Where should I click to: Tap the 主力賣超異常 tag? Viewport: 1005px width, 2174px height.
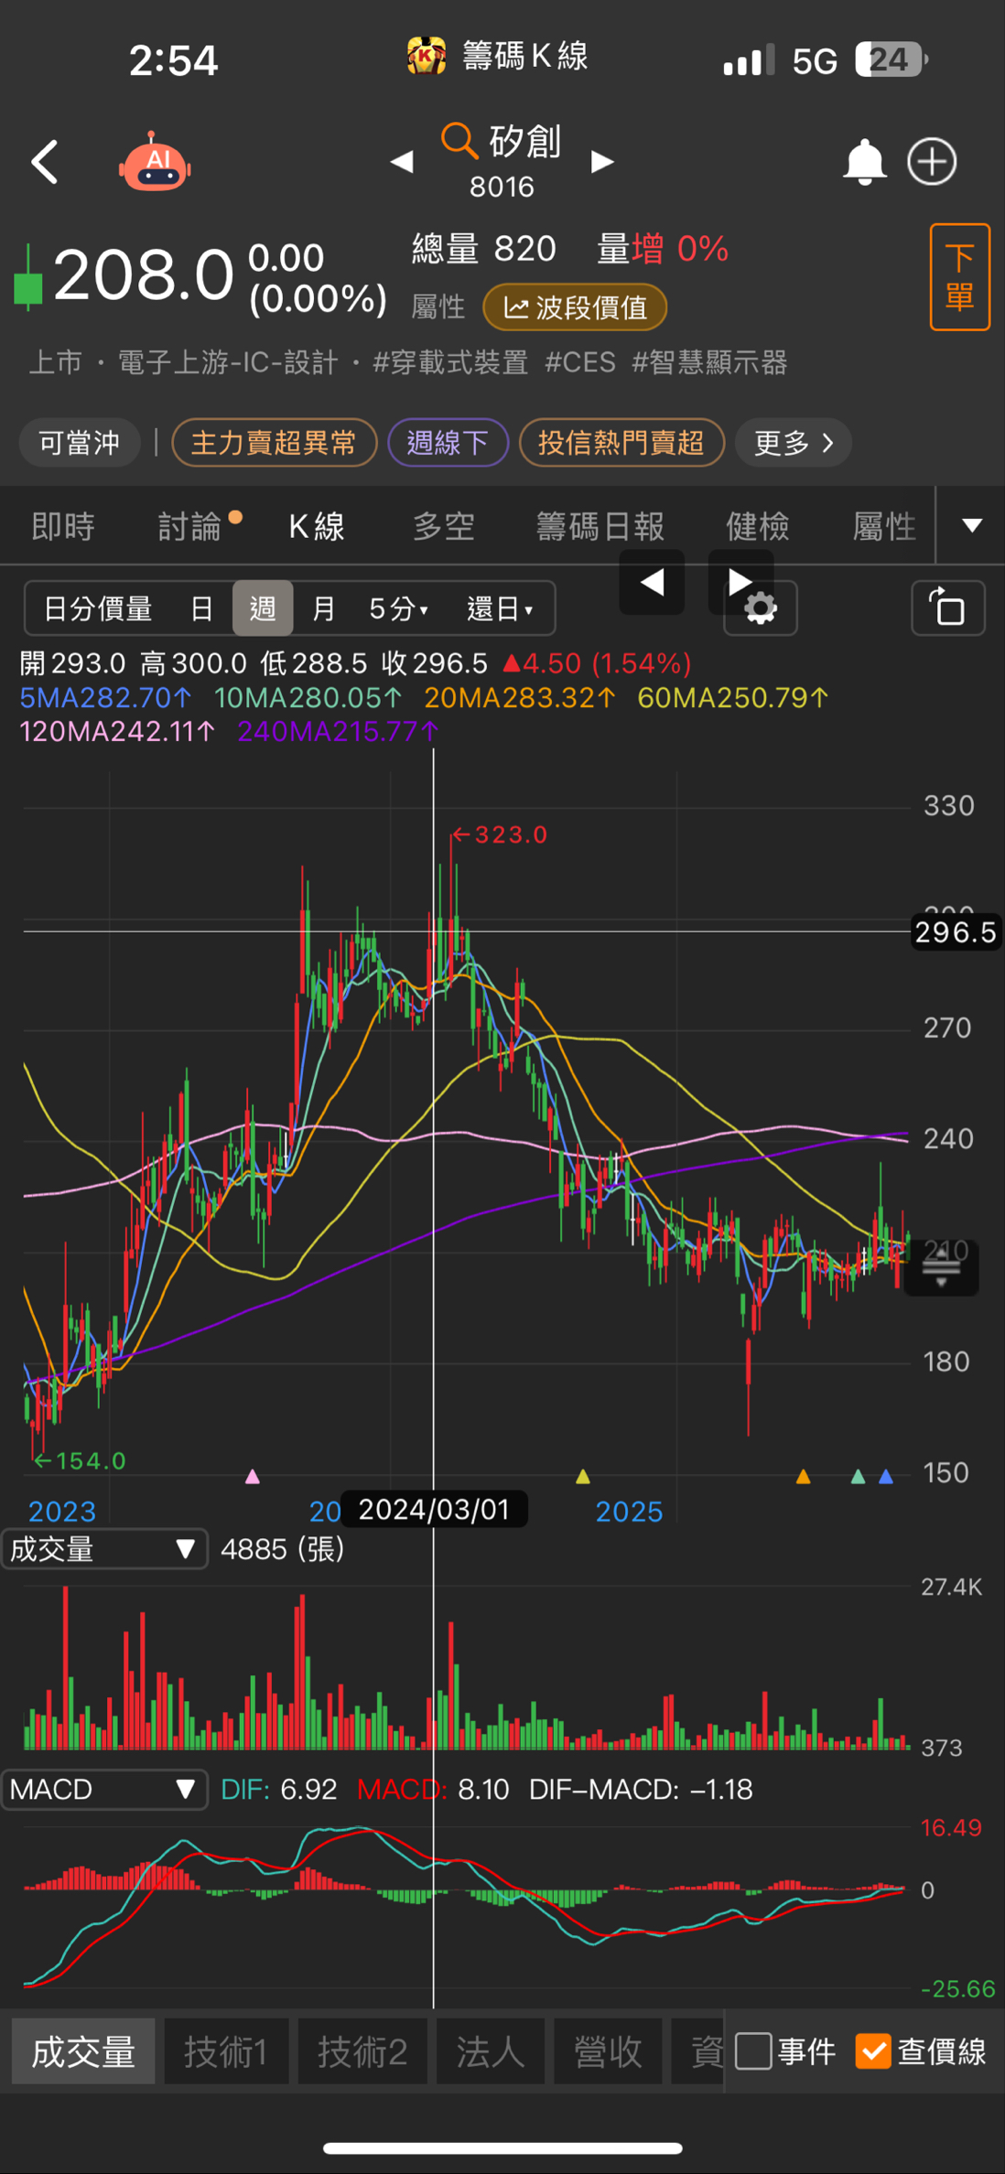click(274, 443)
